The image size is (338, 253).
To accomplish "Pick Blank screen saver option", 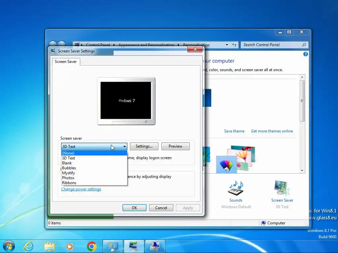I will click(x=94, y=163).
